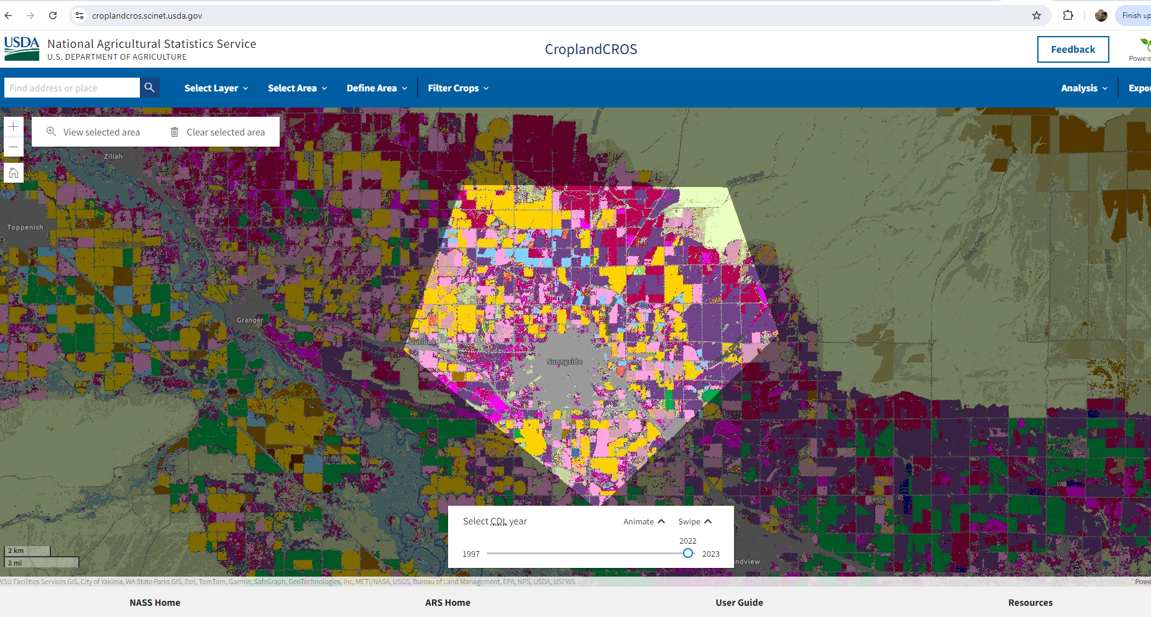Open site information icon in address bar
Viewport: 1151px width, 617px height.
coord(80,16)
